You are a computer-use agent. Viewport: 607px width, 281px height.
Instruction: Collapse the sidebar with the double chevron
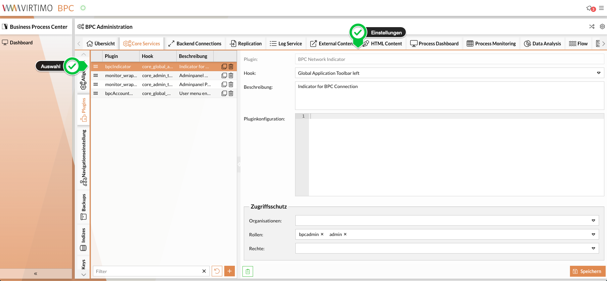coord(35,274)
